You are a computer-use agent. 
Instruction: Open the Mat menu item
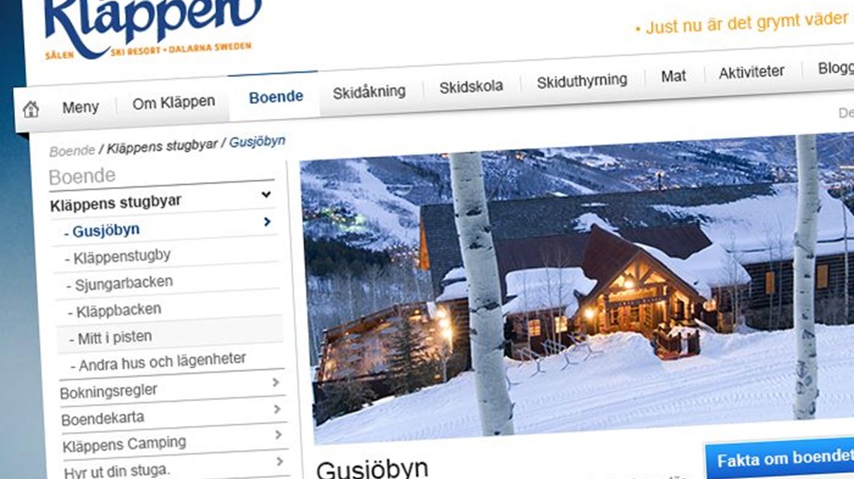[673, 76]
